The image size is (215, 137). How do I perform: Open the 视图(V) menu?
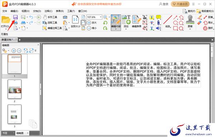[25, 11]
